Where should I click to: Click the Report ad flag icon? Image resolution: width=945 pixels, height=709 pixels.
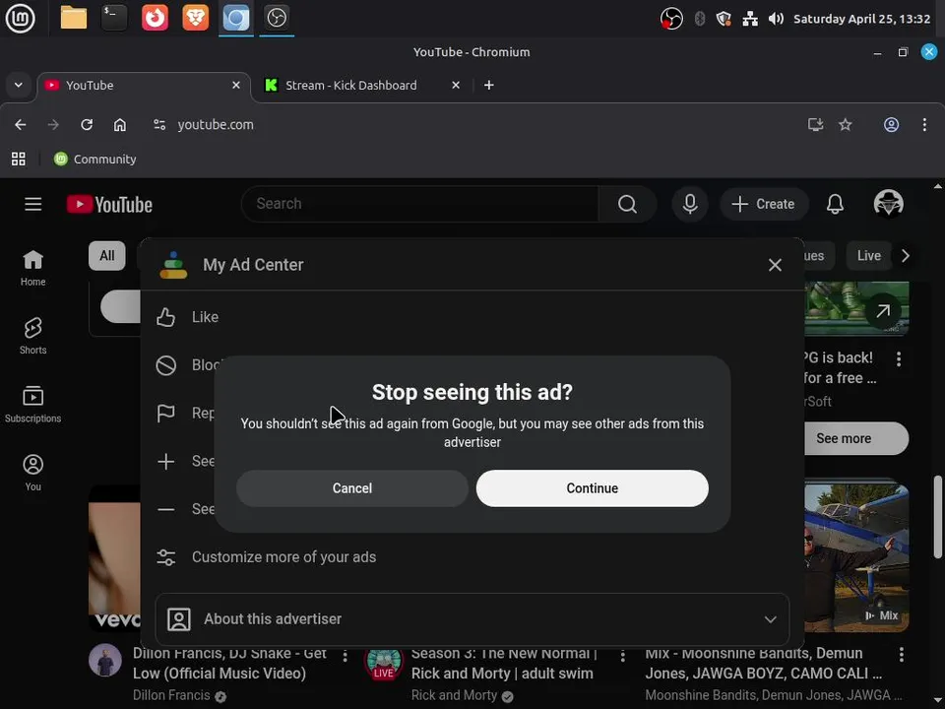click(165, 413)
